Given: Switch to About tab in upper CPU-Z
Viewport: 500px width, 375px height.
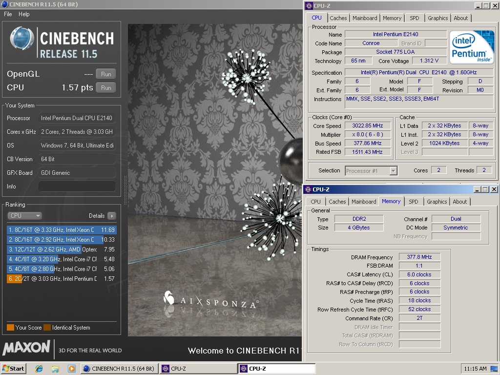Looking at the screenshot, I should tap(461, 18).
